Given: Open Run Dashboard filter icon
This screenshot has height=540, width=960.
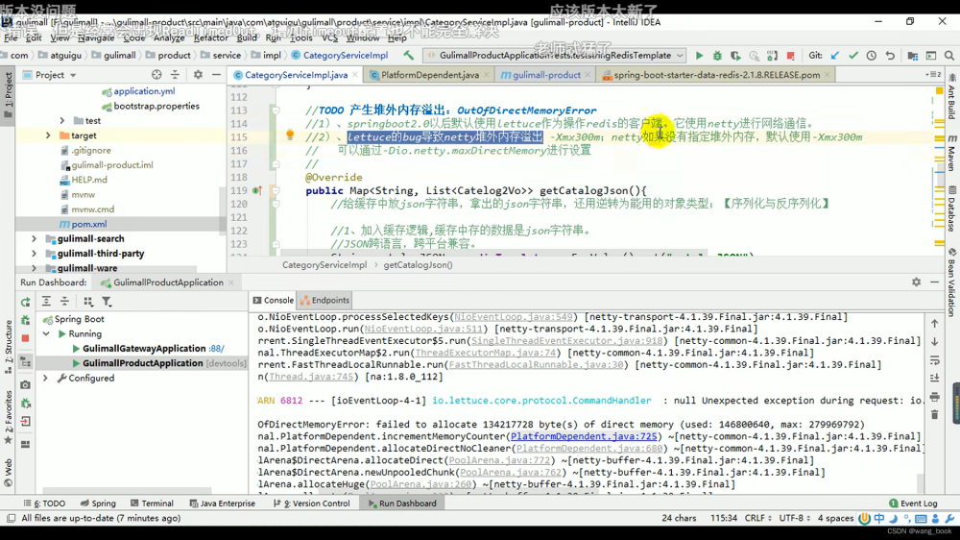Looking at the screenshot, I should (107, 302).
